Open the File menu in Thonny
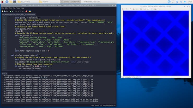 point(3,8)
